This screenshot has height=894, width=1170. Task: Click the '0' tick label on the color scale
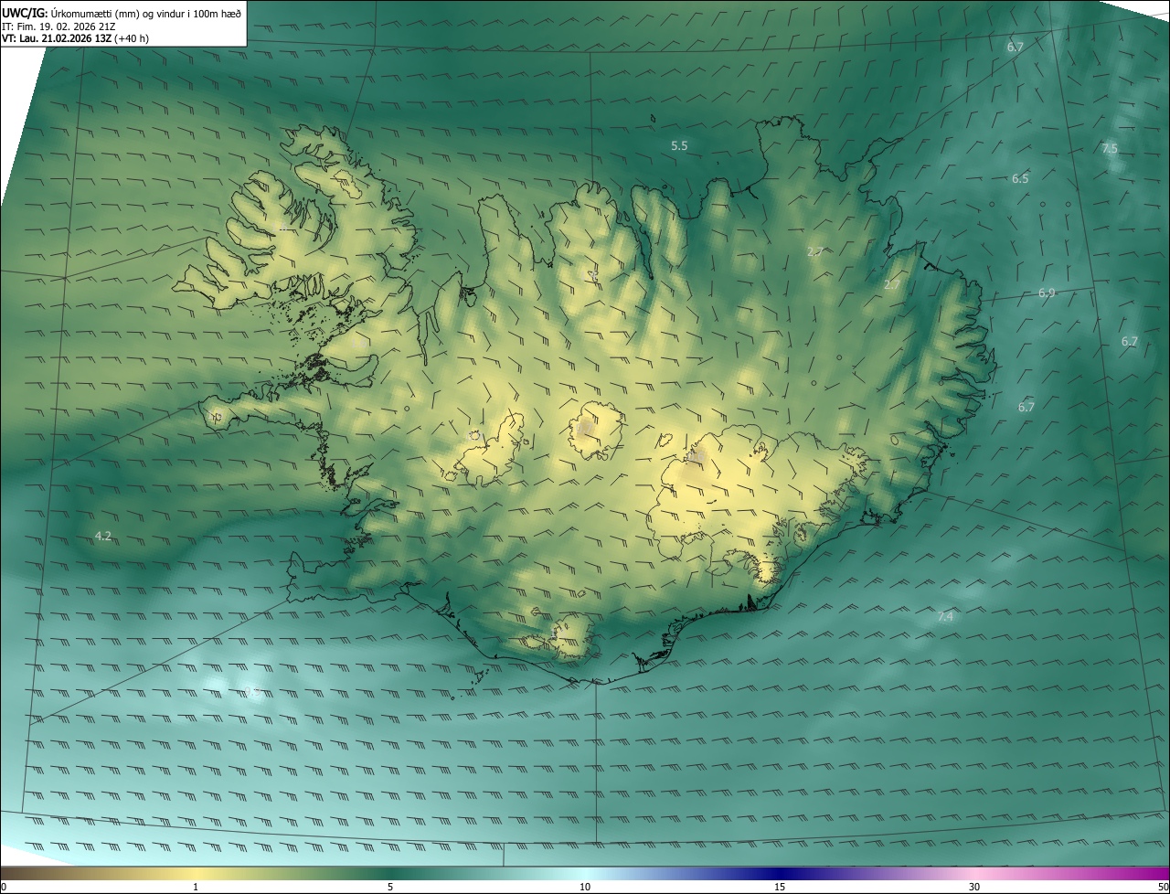click(4, 887)
